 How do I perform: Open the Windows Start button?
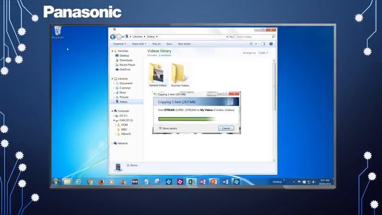coord(56,182)
